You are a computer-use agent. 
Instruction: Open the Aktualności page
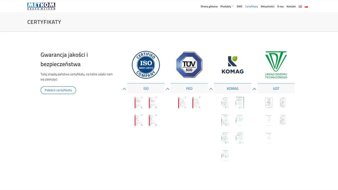pos(267,7)
